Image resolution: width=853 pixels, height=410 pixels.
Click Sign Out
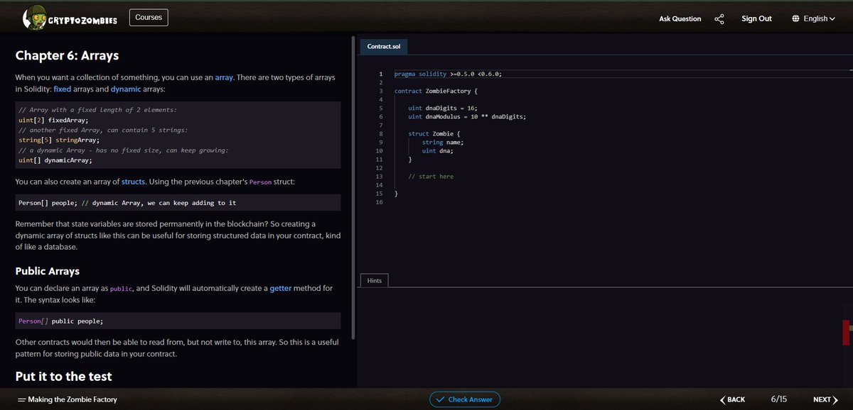(756, 18)
